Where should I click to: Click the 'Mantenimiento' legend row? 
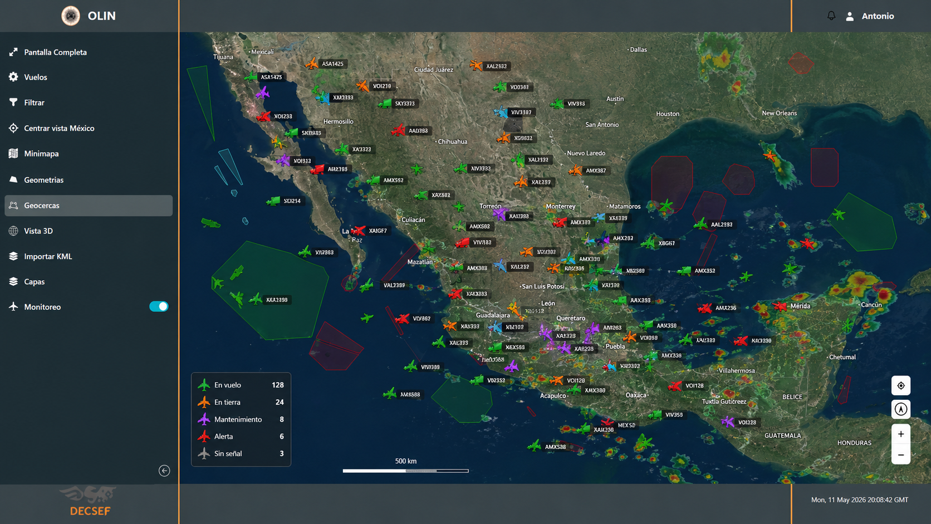pyautogui.click(x=241, y=419)
